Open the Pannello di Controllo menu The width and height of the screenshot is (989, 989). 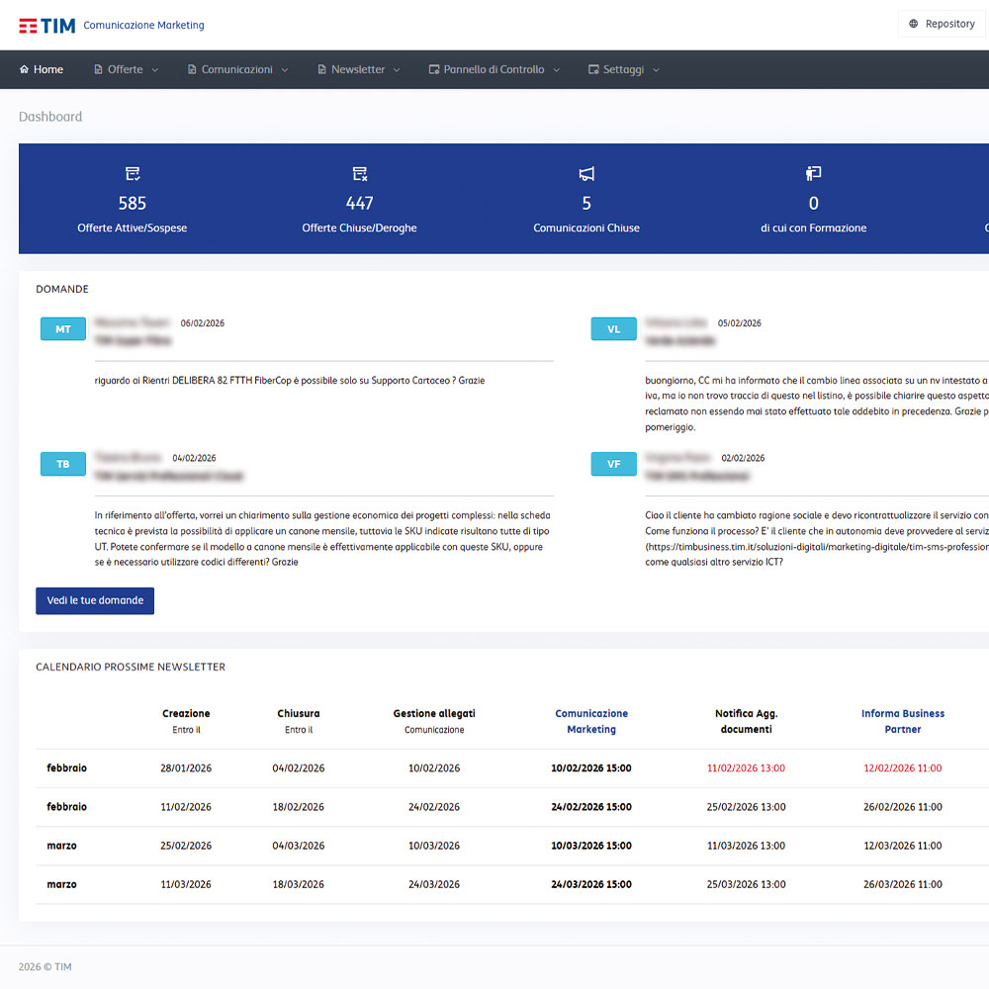494,70
